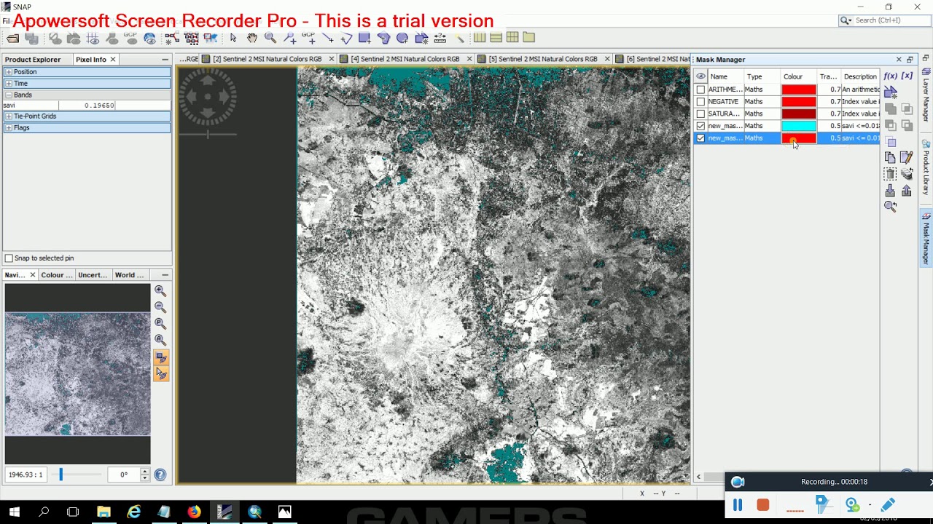Enable visibility for ARITHME... mask
This screenshot has width=933, height=524.
[x=700, y=90]
